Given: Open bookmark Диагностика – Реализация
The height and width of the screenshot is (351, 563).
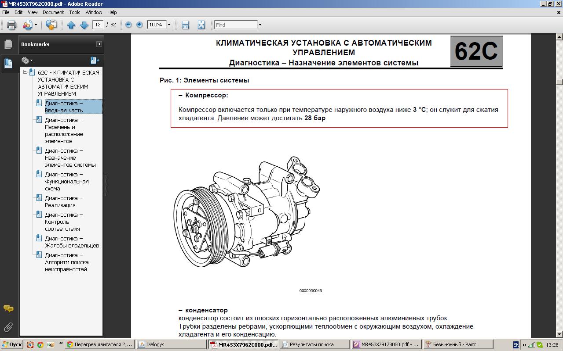Looking at the screenshot, I should click(64, 201).
